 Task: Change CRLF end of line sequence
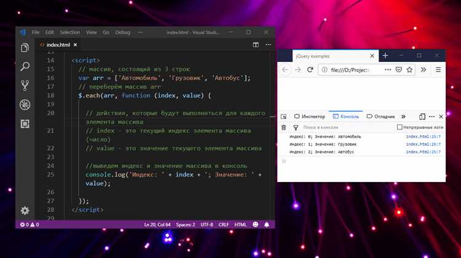tap(224, 224)
